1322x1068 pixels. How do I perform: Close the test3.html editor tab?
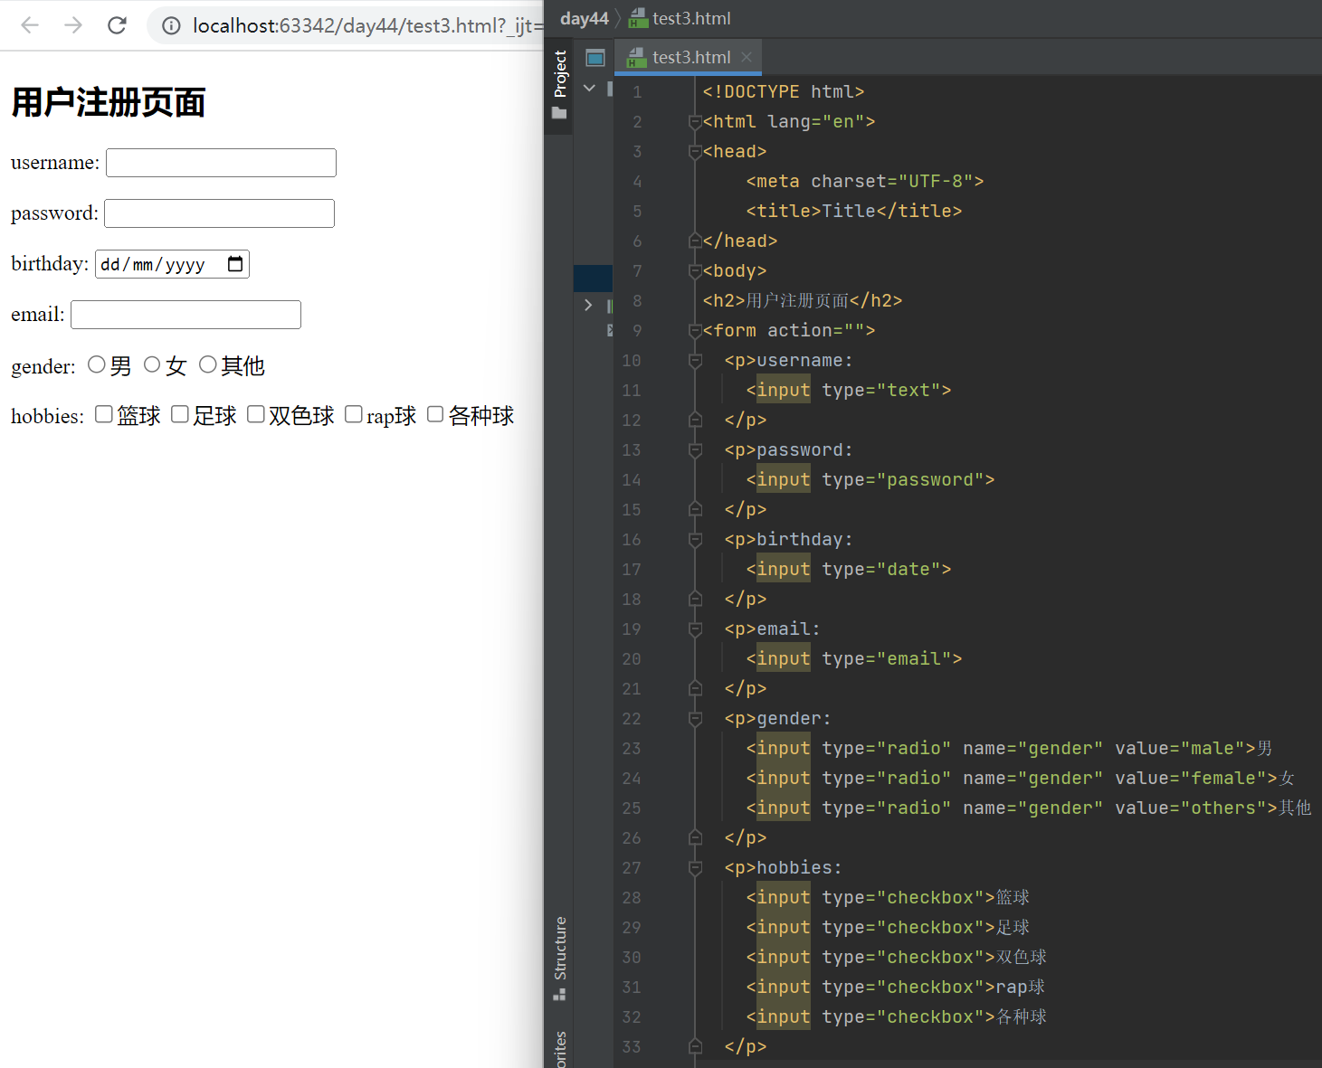coord(747,57)
